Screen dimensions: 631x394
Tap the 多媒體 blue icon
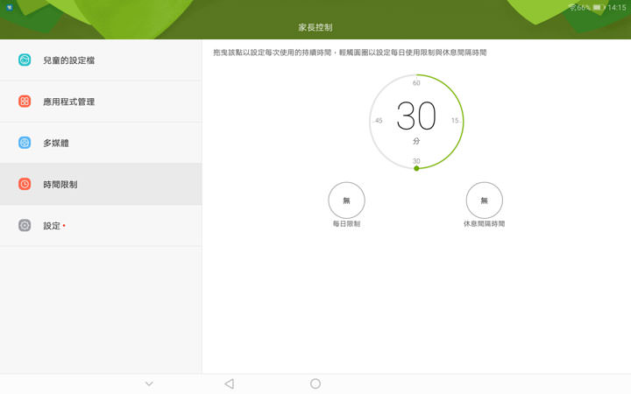pyautogui.click(x=25, y=143)
